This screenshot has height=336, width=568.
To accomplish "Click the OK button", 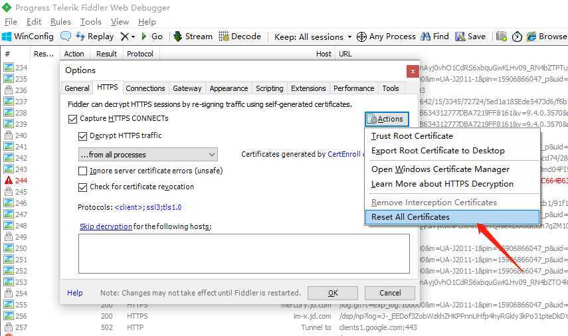I will point(333,293).
